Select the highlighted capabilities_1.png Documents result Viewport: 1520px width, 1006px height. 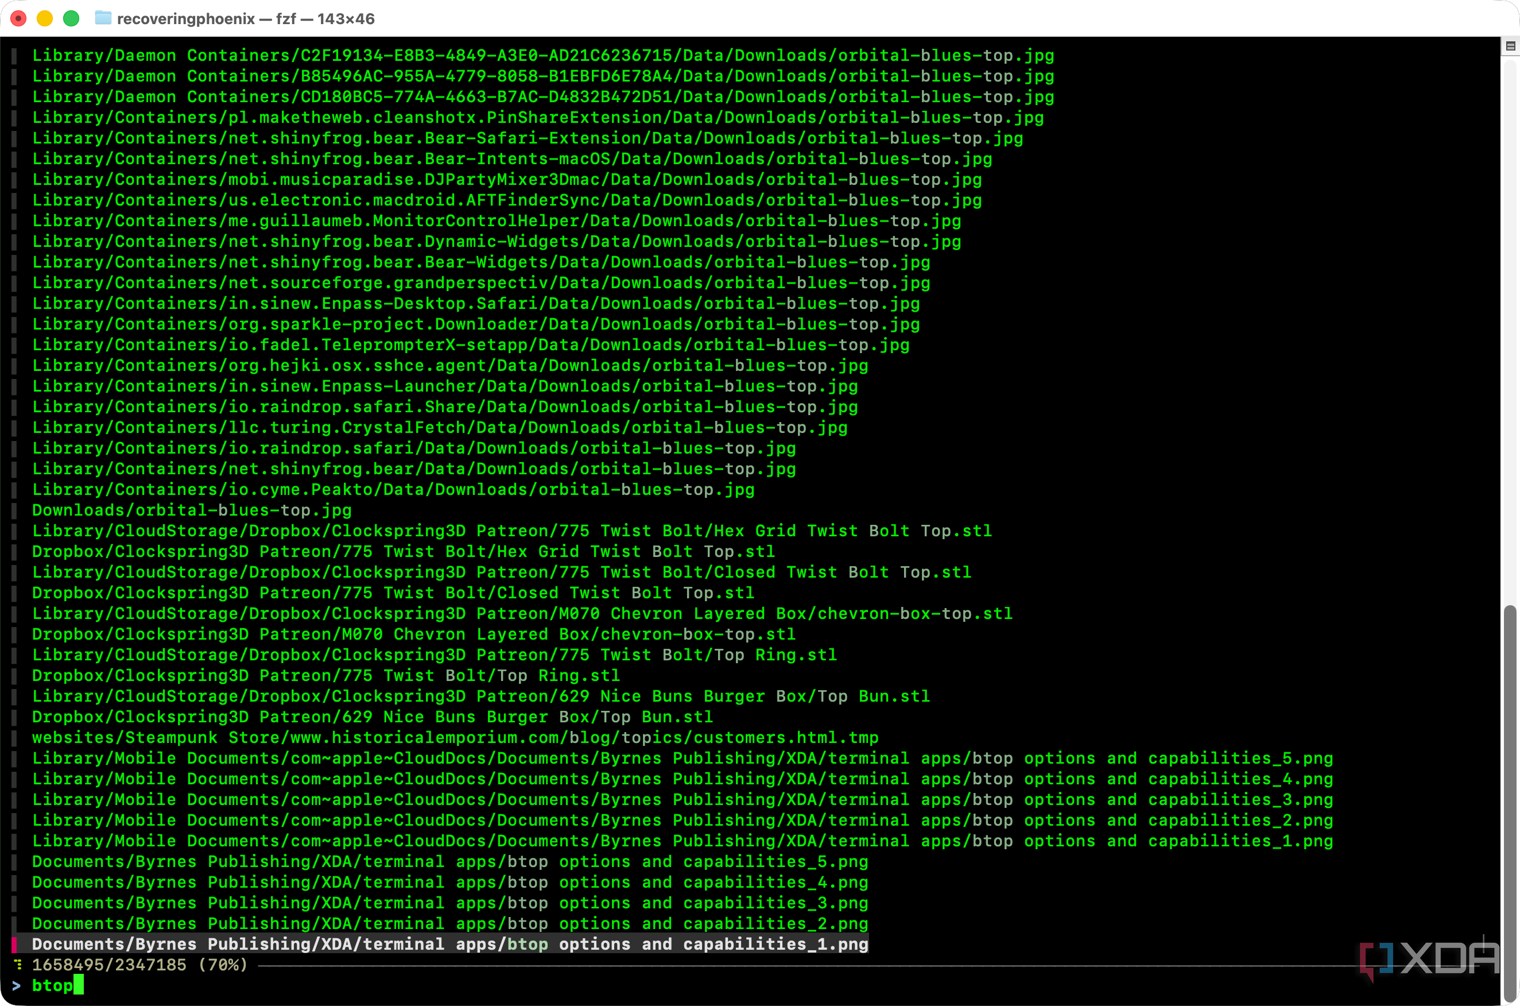[449, 944]
